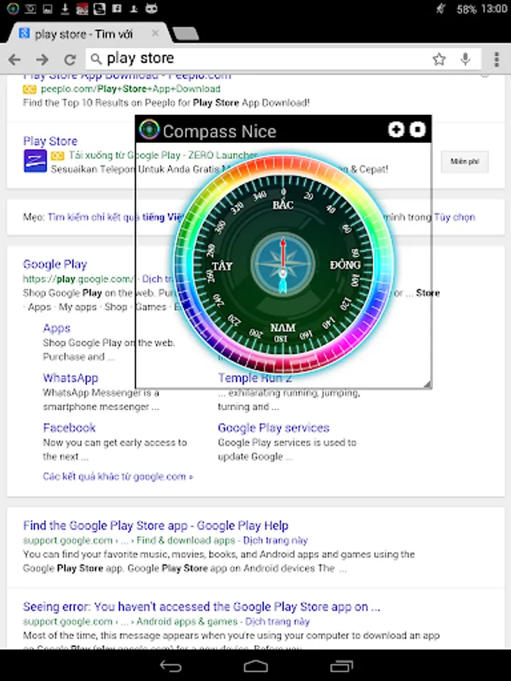Open the 'Seeing error: You haven't accessed' result

coord(201,607)
